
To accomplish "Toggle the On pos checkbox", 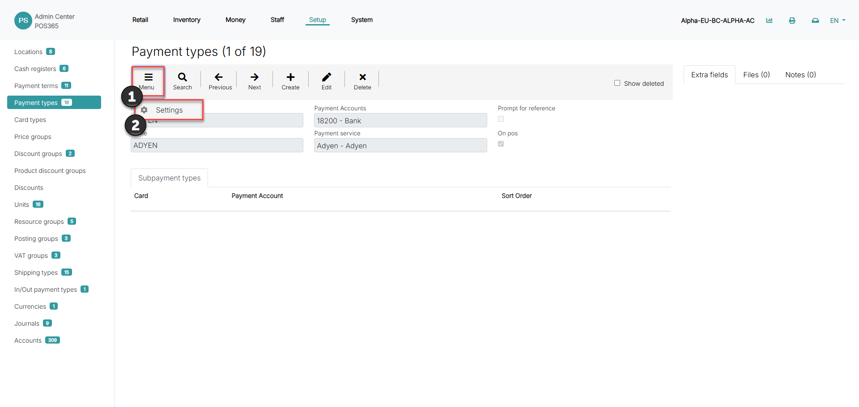I will (501, 144).
